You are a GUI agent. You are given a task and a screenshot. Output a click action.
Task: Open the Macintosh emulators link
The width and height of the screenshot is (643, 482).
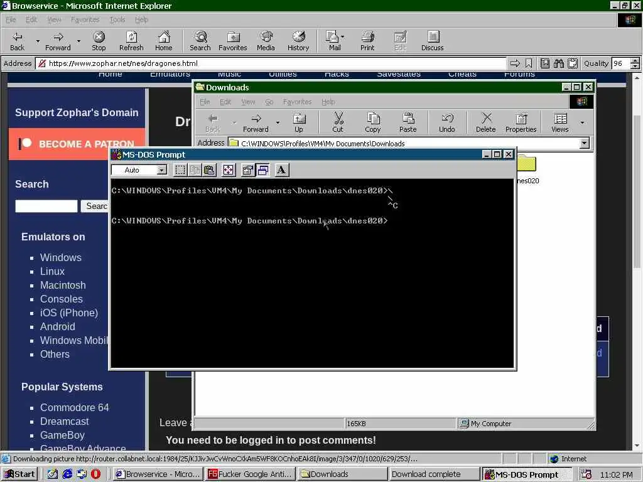coord(63,286)
